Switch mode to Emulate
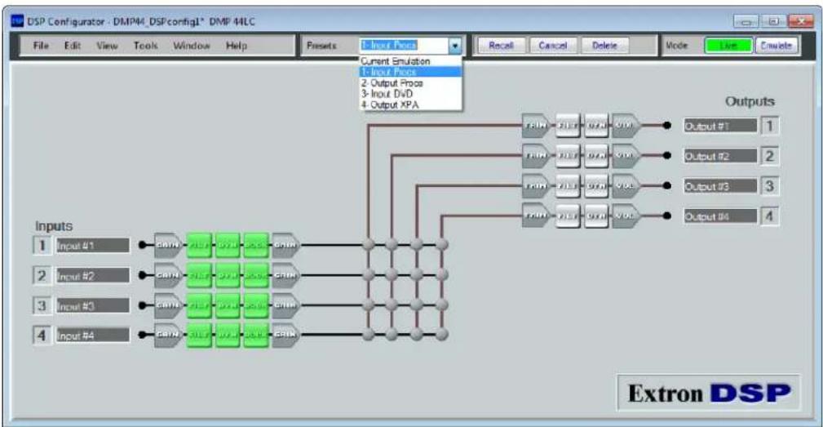Screen dimensions: 823x427 point(776,46)
